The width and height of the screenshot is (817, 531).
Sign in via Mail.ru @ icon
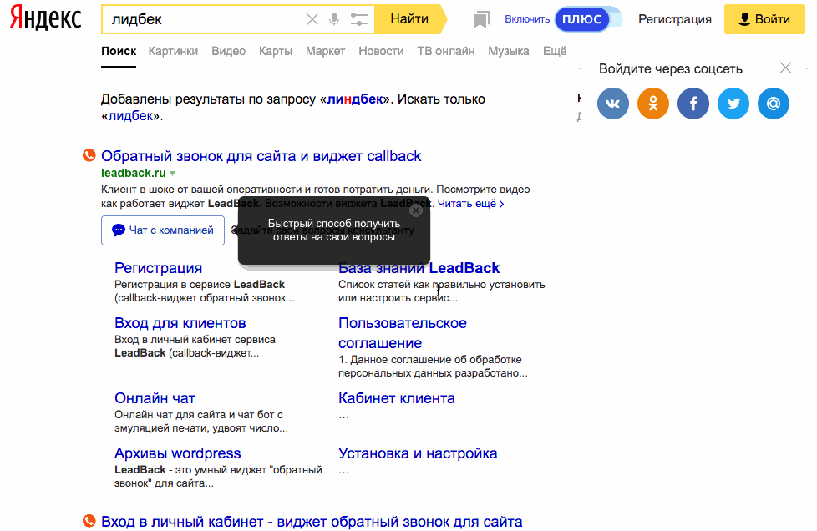(774, 104)
